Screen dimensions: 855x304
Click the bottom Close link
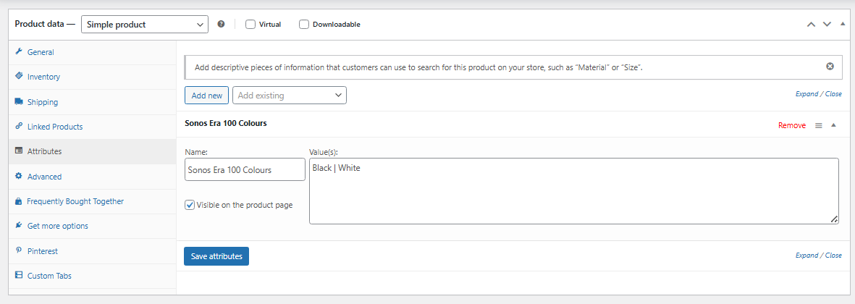click(x=833, y=255)
